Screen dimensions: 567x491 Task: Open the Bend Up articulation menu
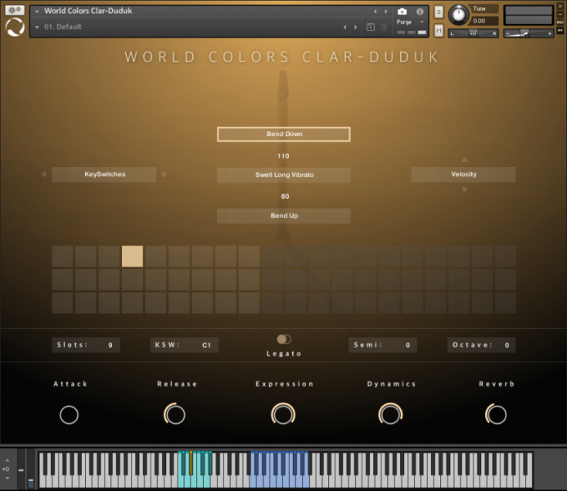click(283, 216)
